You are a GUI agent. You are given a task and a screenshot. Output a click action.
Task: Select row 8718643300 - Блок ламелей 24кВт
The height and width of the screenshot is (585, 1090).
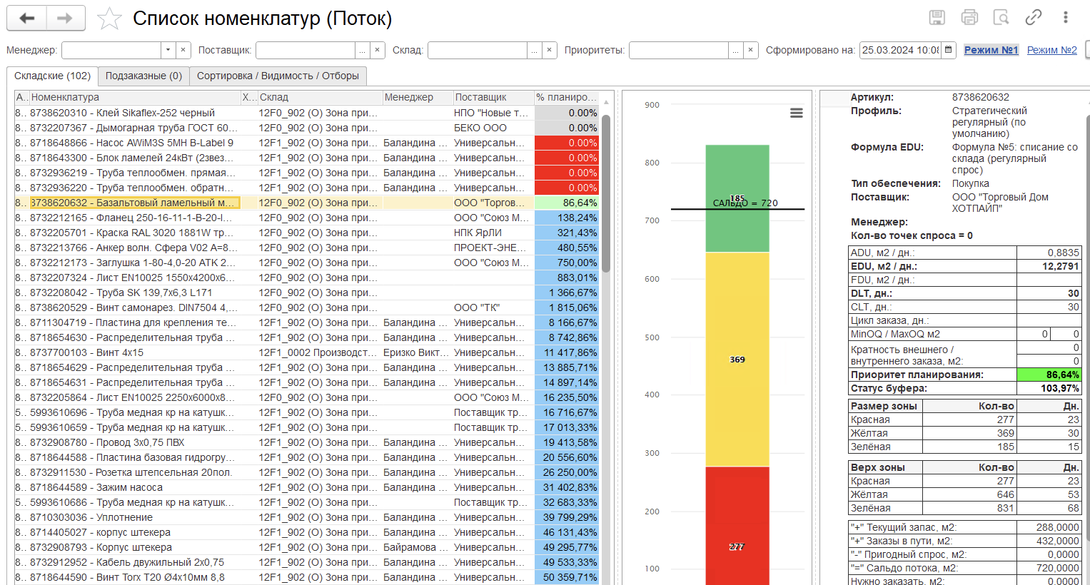[x=306, y=158]
